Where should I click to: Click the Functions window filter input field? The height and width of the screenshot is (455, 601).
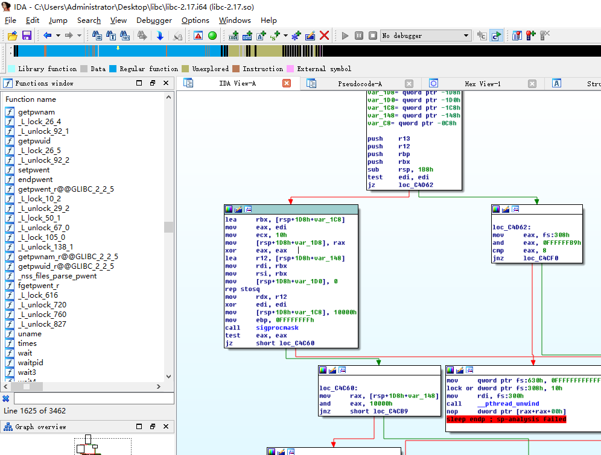(x=94, y=398)
